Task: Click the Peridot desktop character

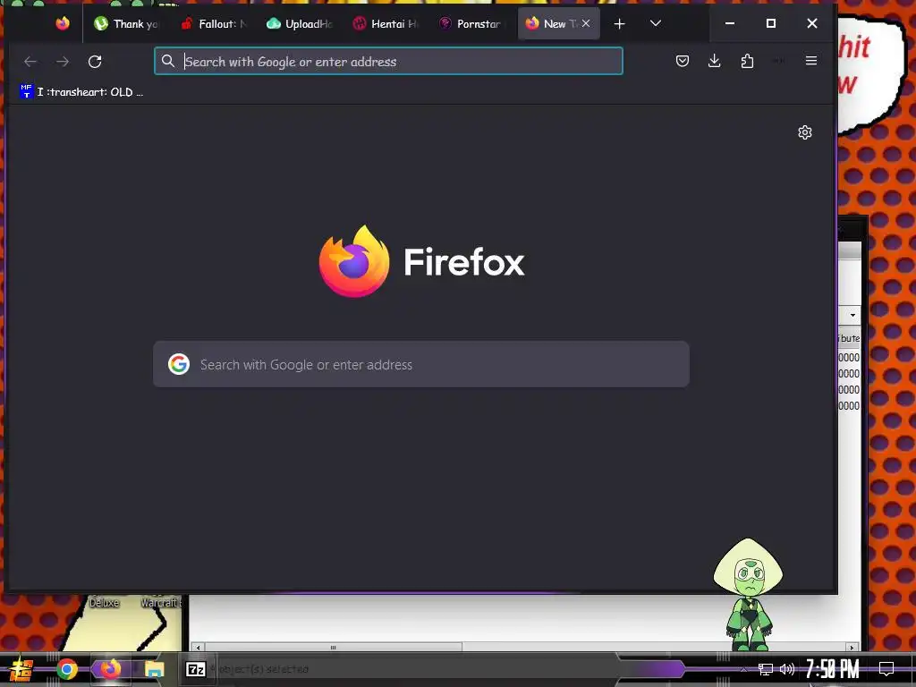Action: click(x=749, y=595)
